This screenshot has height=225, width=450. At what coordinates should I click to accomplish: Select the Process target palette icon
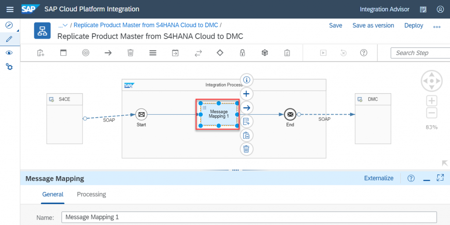pos(86,53)
